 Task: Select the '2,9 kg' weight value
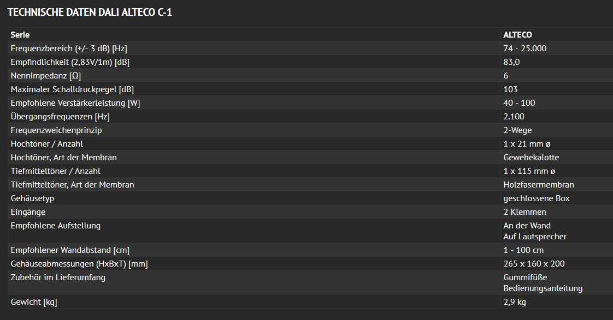click(x=515, y=302)
